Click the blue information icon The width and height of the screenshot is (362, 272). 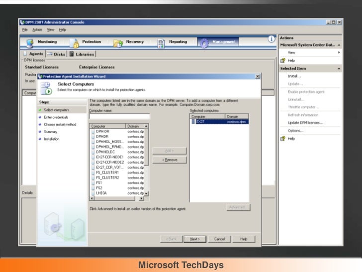point(271,39)
